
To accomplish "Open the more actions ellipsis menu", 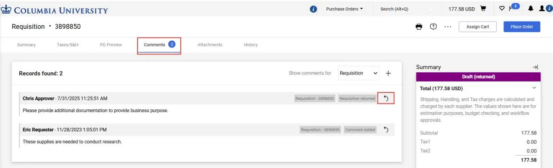I will pyautogui.click(x=448, y=27).
